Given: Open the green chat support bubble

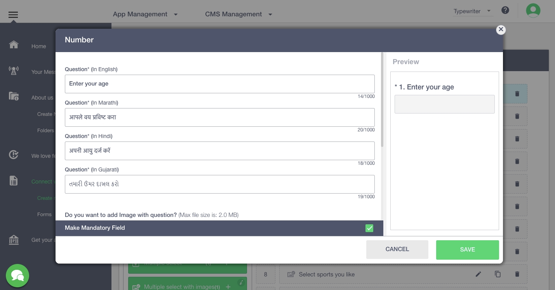Looking at the screenshot, I should (x=17, y=276).
